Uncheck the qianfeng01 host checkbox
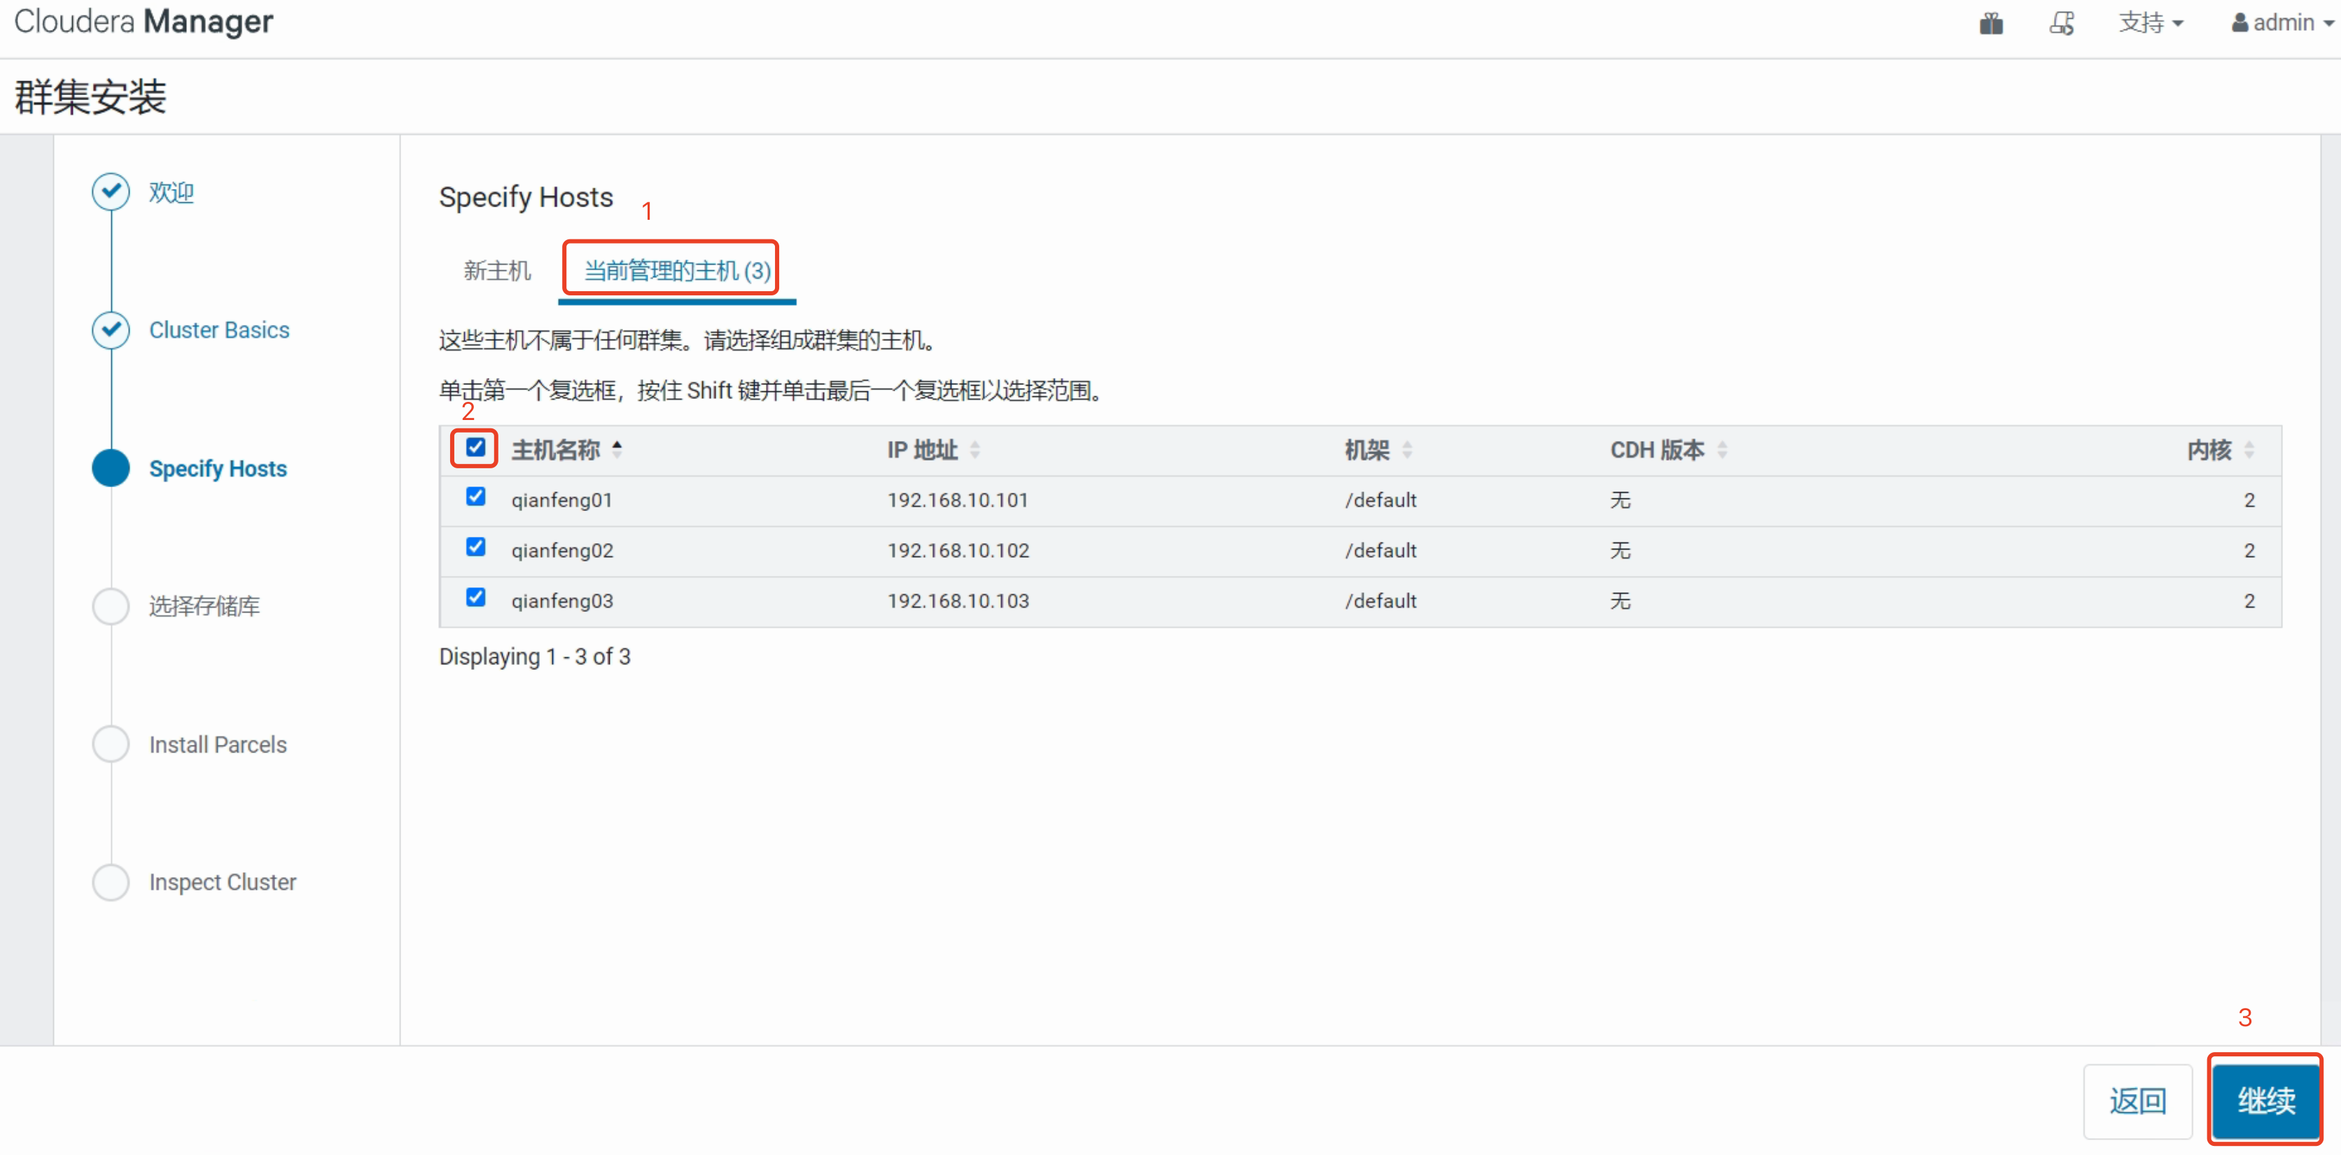 pyautogui.click(x=475, y=496)
